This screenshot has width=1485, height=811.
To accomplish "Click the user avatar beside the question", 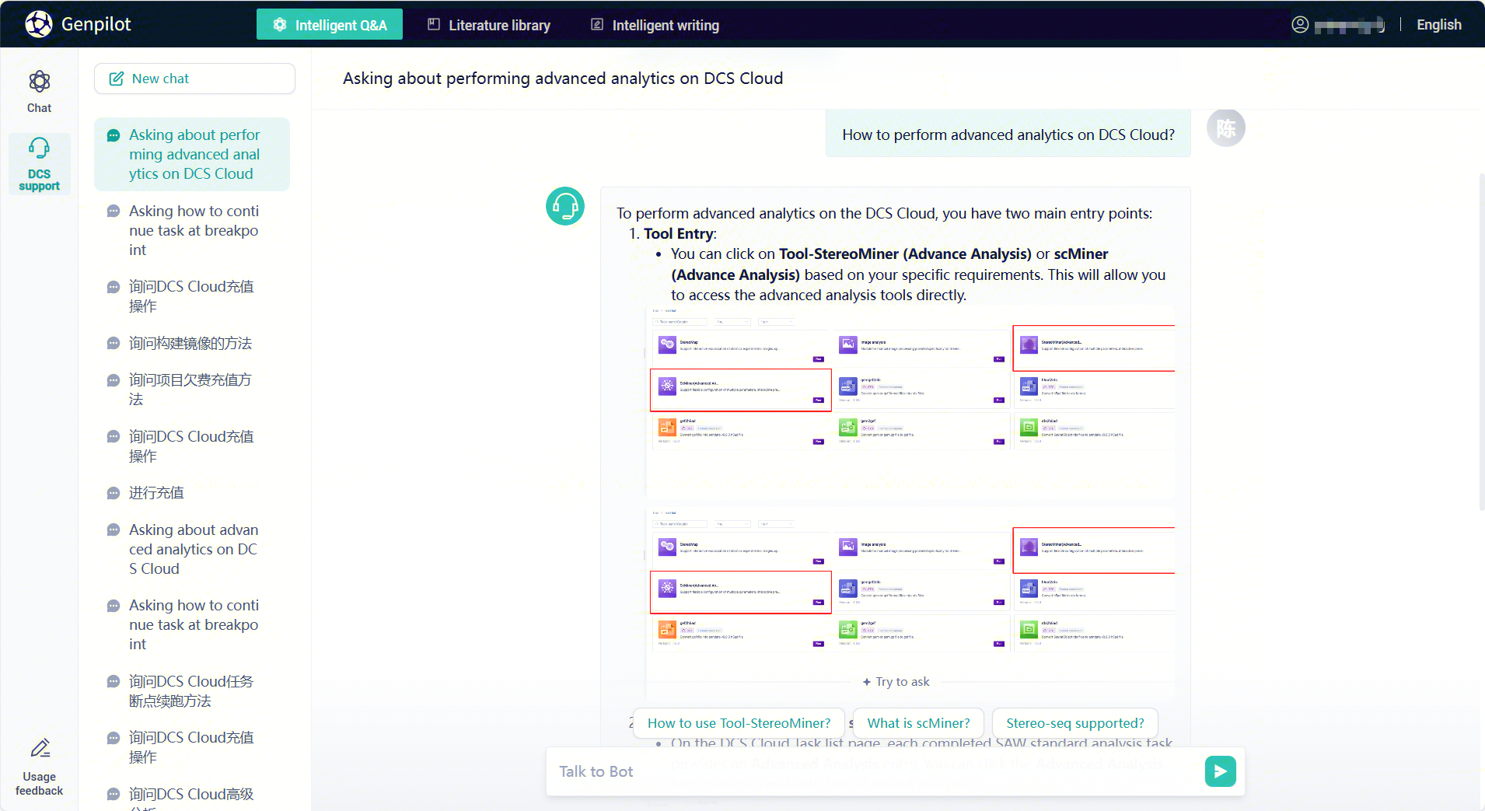I will (1225, 128).
